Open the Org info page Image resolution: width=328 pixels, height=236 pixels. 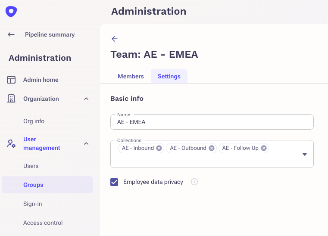point(34,121)
